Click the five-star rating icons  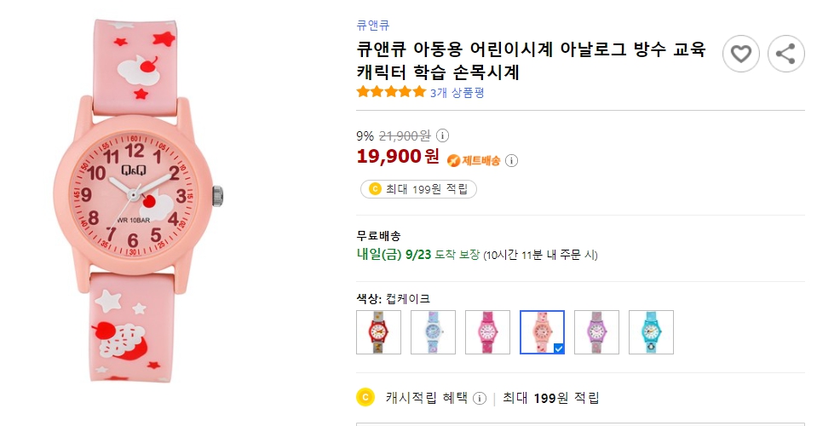click(x=391, y=92)
